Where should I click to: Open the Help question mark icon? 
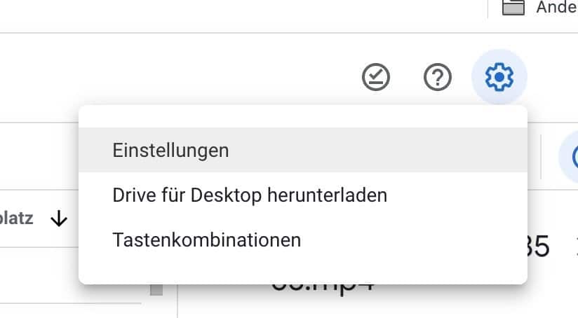437,77
